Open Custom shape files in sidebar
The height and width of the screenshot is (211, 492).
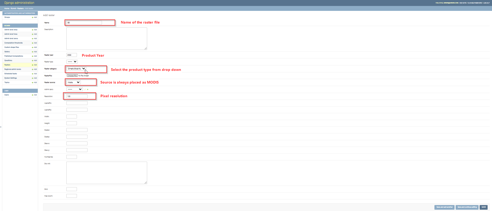coord(12,47)
